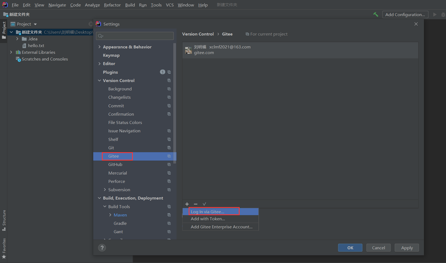Select the Gitee settings page
Screen dimensions: 446x263
tap(135, 156)
